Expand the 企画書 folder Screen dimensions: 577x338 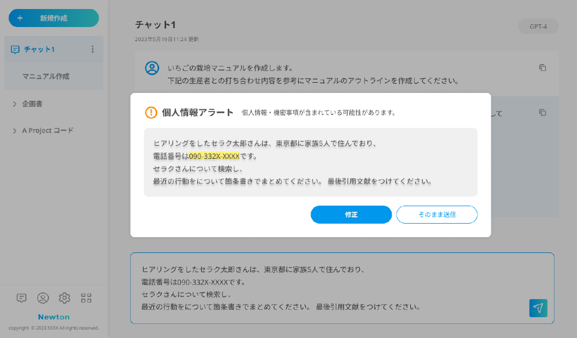pos(15,104)
